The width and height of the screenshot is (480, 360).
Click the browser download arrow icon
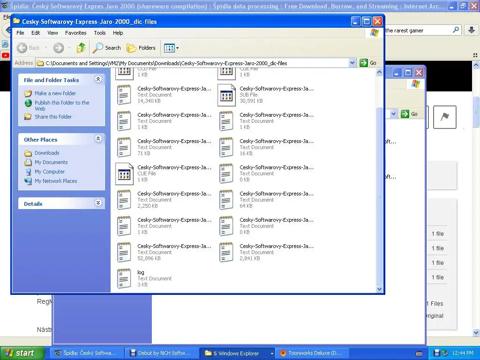pyautogui.click(x=472, y=30)
